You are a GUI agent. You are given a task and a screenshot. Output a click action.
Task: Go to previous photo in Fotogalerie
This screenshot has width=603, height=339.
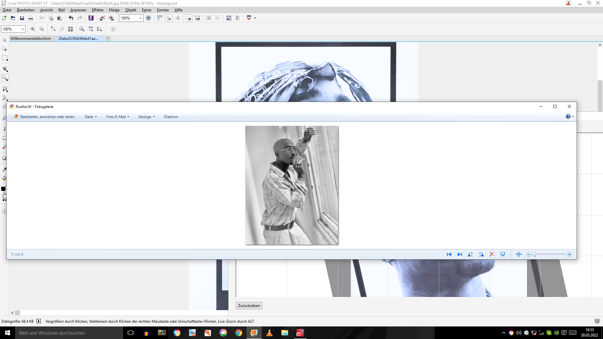coord(449,254)
